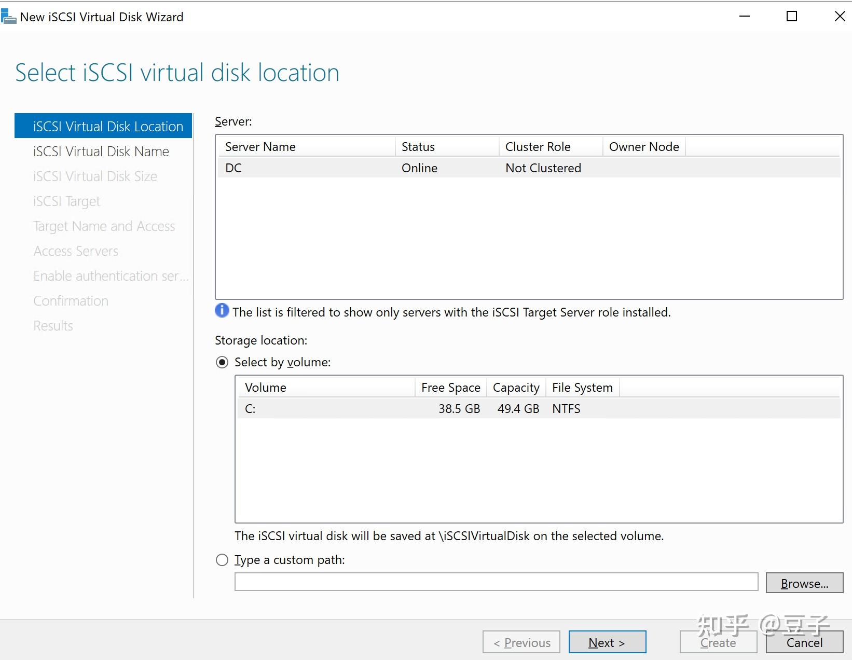
Task: Select the 'Select by volume' radio button
Action: (222, 362)
